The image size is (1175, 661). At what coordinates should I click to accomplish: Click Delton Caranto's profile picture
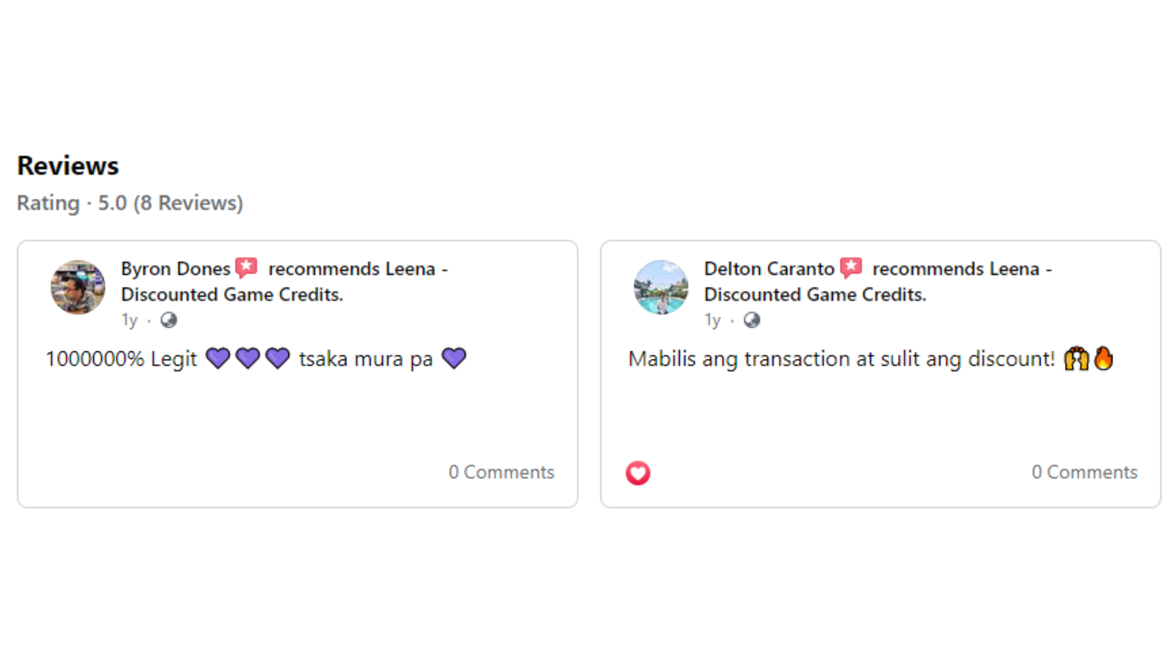click(x=661, y=287)
